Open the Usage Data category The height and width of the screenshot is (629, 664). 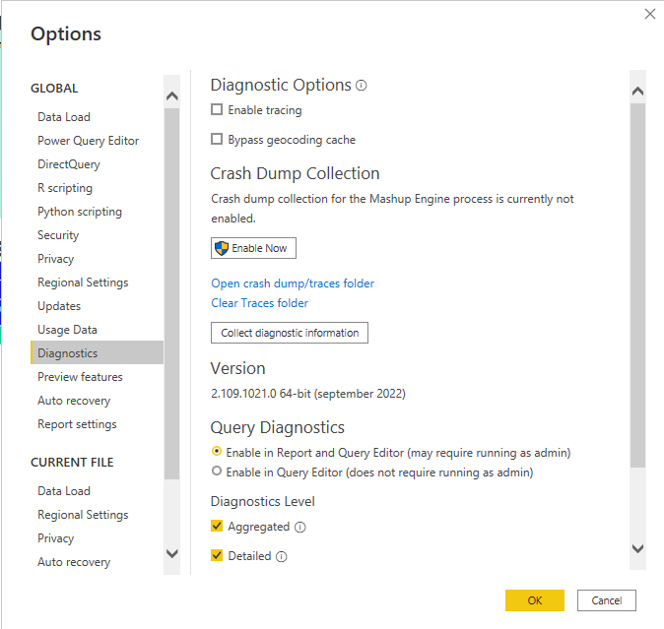click(67, 330)
